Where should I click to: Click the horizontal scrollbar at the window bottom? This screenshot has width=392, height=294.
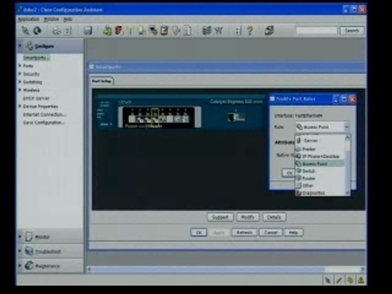point(226,269)
